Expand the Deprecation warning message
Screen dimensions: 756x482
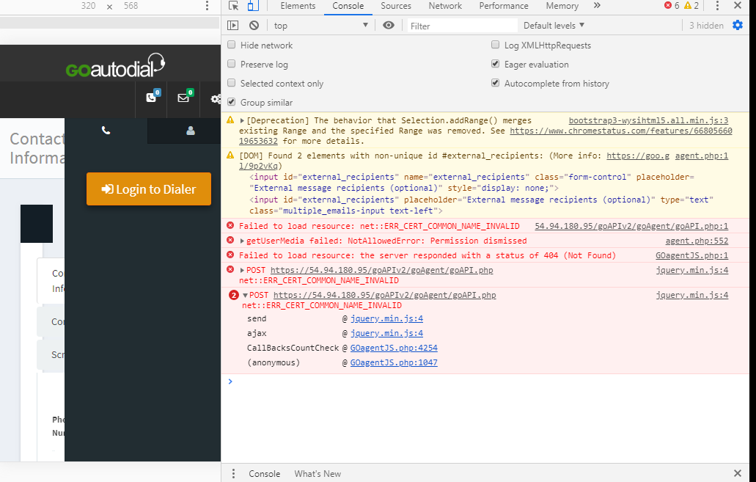[x=242, y=120]
